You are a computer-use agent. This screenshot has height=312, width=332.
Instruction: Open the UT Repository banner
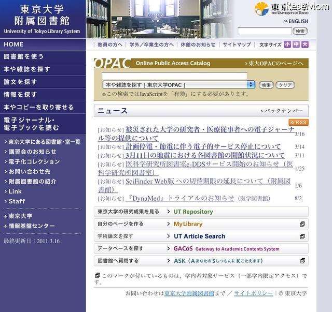point(201,212)
